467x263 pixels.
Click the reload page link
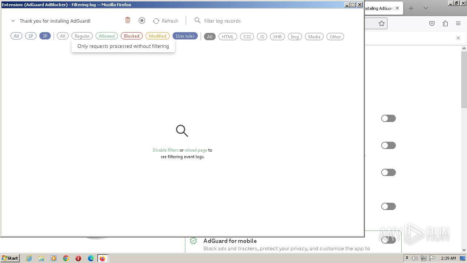(x=196, y=150)
